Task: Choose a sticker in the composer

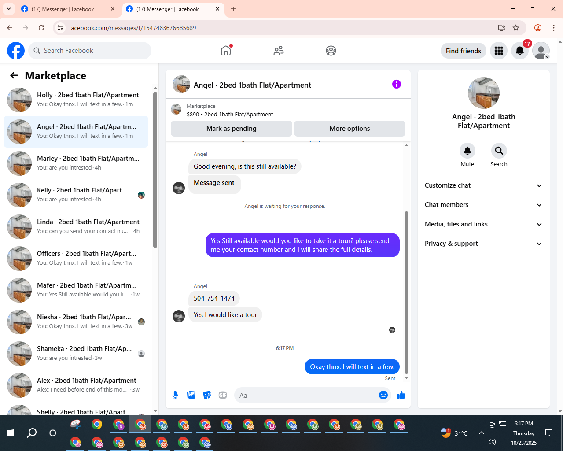Action: [207, 395]
